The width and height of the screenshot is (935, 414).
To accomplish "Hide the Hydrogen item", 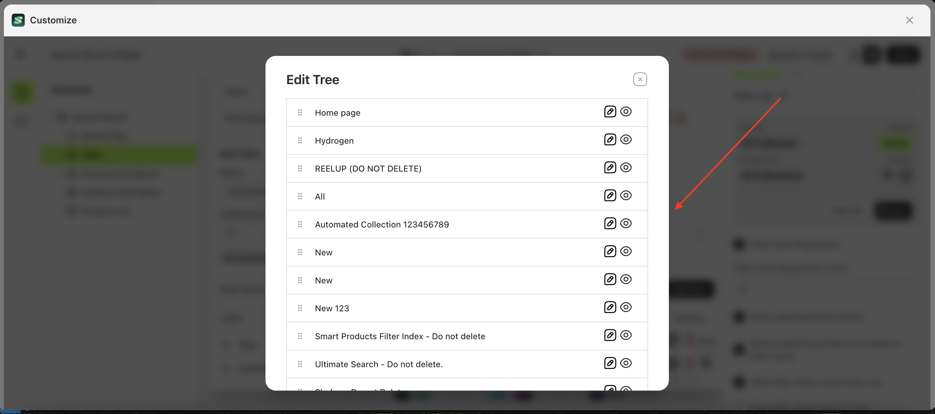I will [626, 140].
